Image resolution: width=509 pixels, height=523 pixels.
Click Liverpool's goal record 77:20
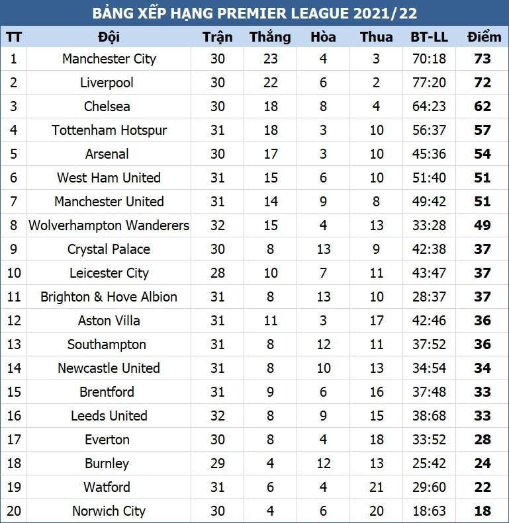click(429, 83)
